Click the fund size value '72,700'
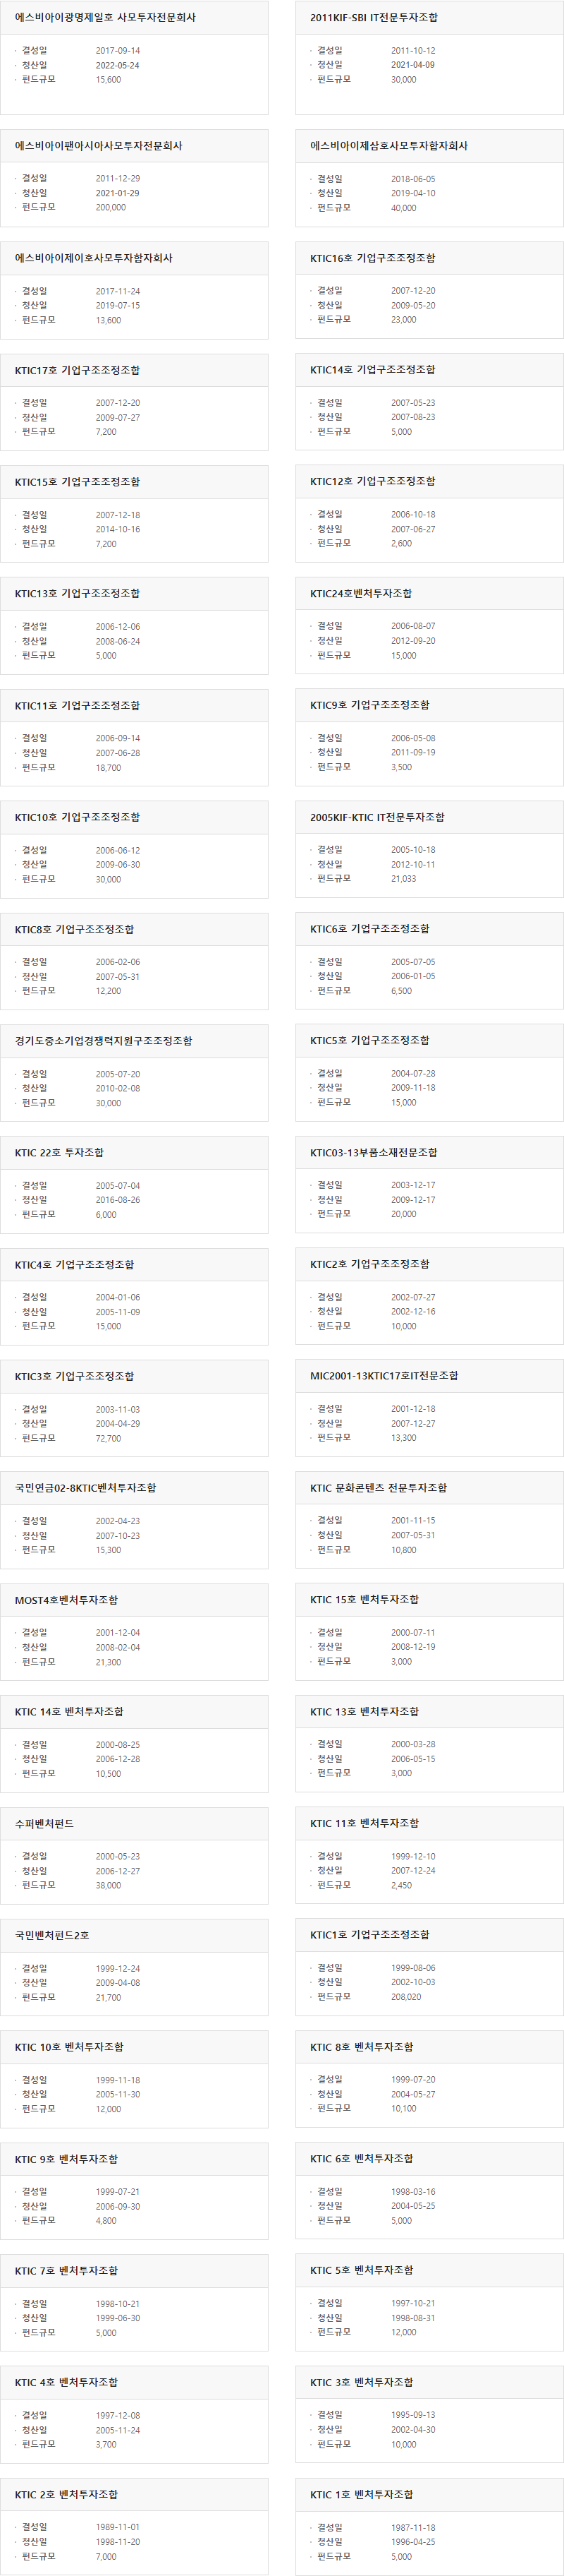This screenshot has width=564, height=2576. point(108,1437)
